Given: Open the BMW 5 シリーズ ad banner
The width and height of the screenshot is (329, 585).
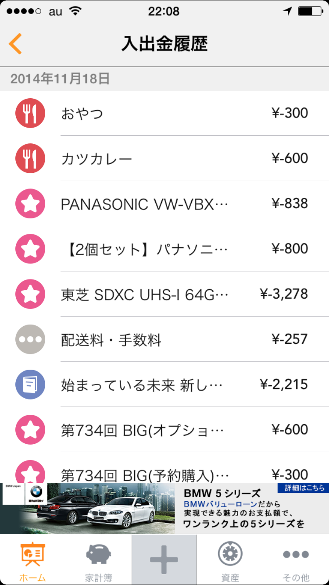Looking at the screenshot, I should coord(164,509).
